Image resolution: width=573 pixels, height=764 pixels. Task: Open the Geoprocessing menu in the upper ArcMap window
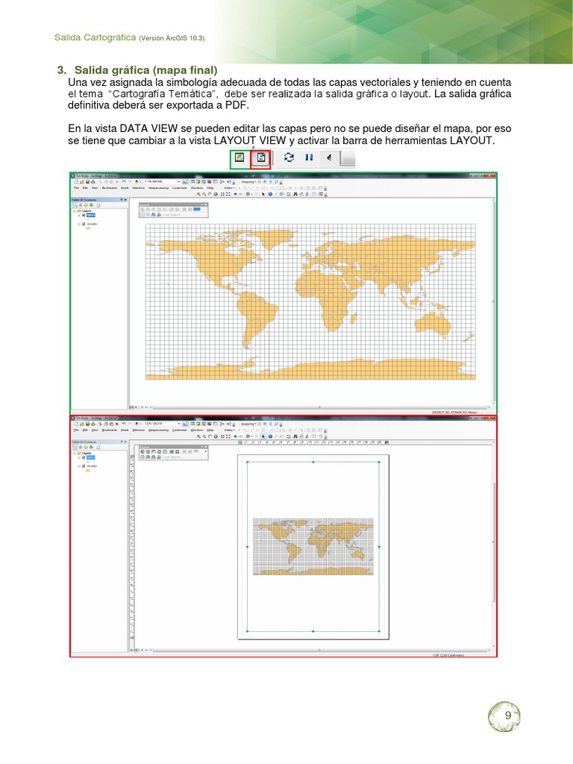tap(158, 187)
